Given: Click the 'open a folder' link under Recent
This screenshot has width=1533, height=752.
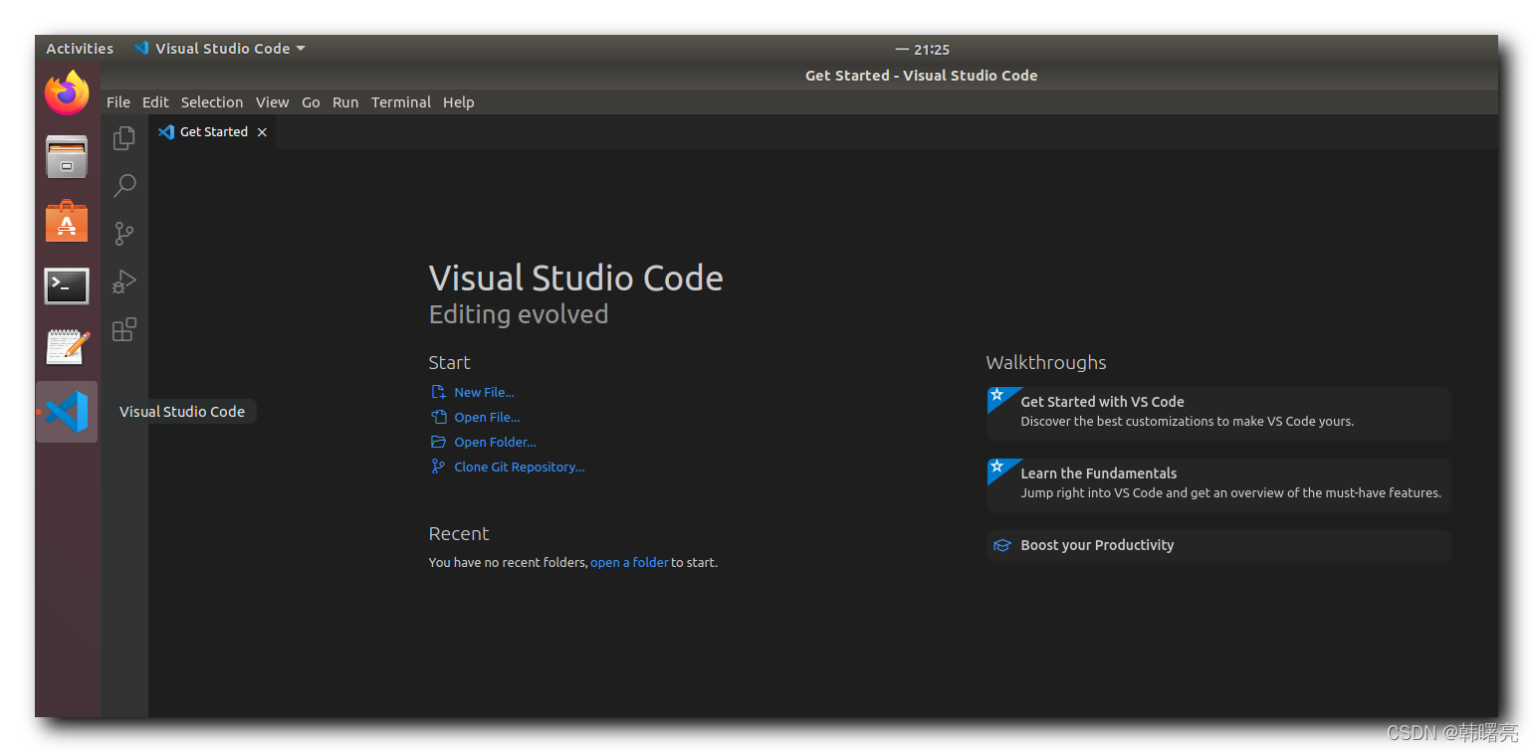Looking at the screenshot, I should point(629,563).
